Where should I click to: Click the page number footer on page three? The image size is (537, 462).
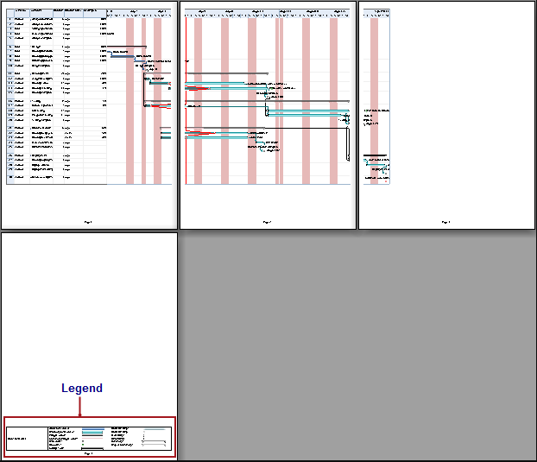click(x=446, y=222)
